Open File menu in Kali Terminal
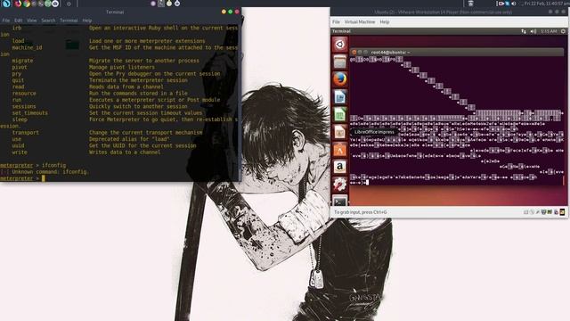Viewport: 570px width, 321px height. tap(6, 21)
